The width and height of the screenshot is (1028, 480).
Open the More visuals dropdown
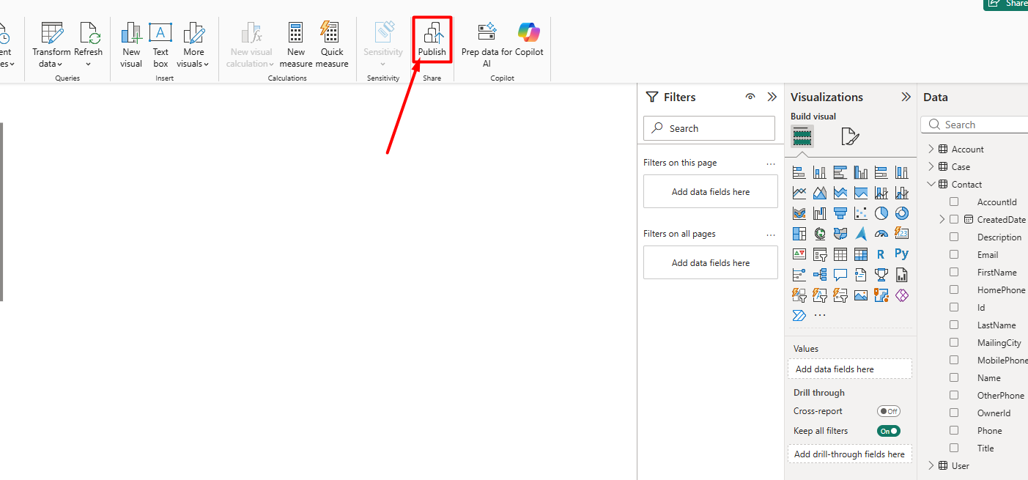click(193, 44)
